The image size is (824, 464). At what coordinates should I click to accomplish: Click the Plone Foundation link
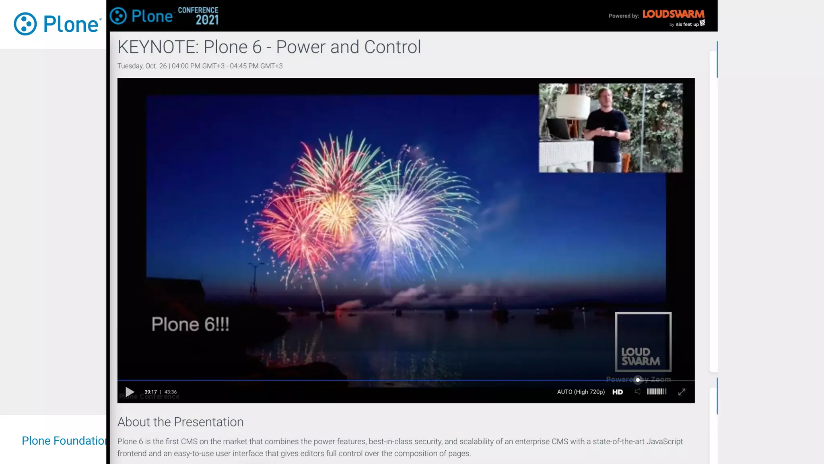point(64,441)
